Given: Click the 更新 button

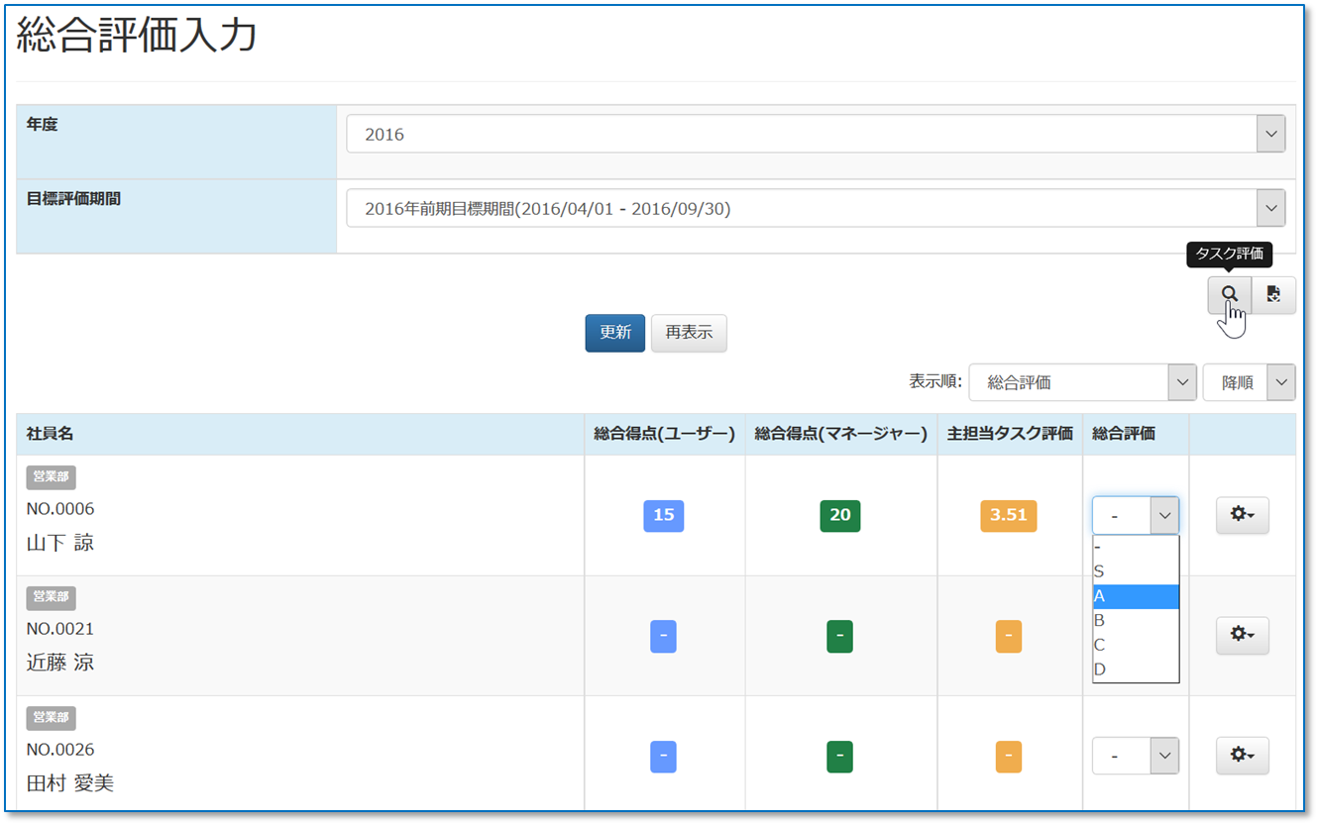Looking at the screenshot, I should click(615, 333).
